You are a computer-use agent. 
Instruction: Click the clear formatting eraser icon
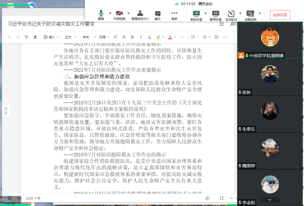(x=35, y=37)
